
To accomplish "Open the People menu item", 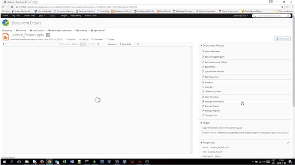I will tap(64, 16).
